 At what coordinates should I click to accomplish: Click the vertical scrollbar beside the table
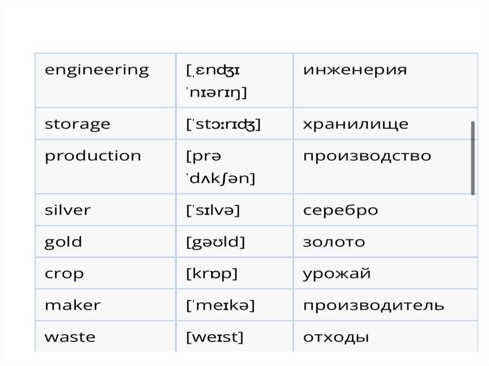(473, 157)
